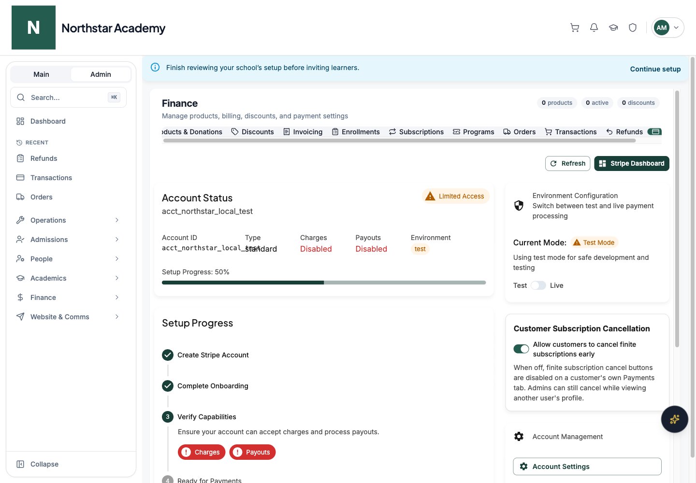
Task: Expand the Website & Comms sidebar section
Action: [x=68, y=317]
